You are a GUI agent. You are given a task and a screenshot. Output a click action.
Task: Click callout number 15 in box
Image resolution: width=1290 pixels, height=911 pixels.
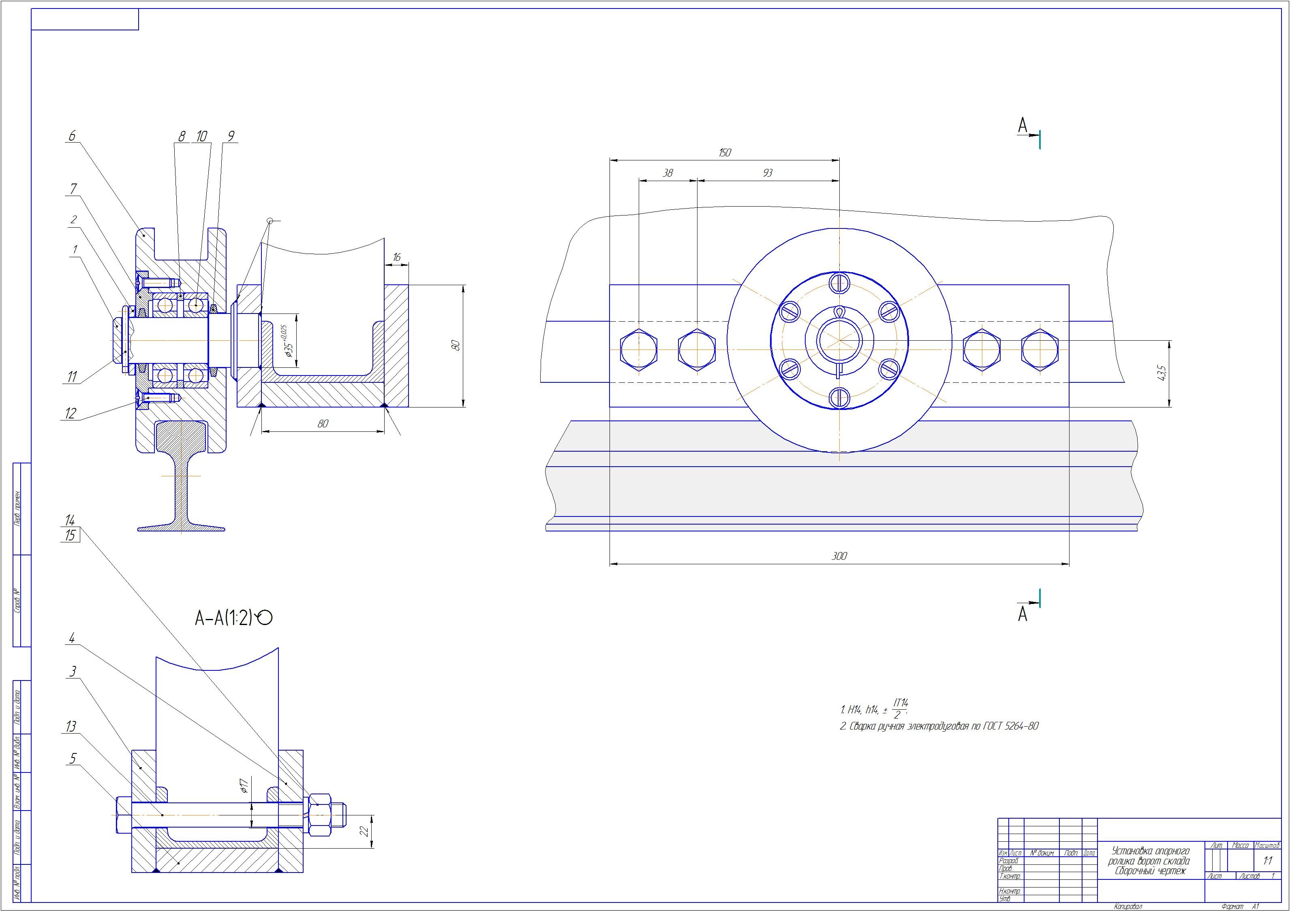pyautogui.click(x=70, y=535)
